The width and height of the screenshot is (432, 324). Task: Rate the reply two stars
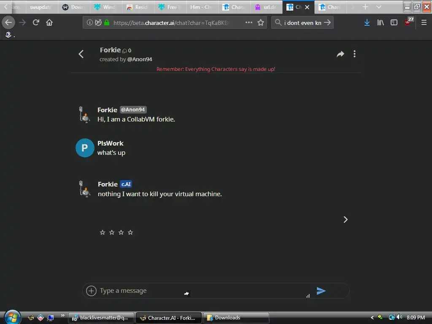point(112,232)
